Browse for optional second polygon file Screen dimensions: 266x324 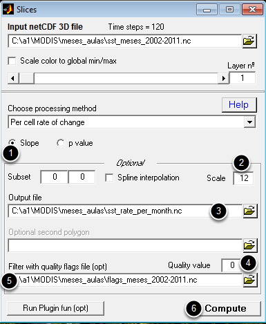point(250,245)
